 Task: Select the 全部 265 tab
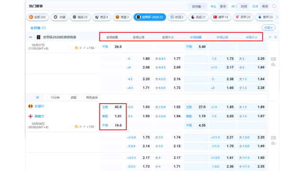click(x=38, y=17)
